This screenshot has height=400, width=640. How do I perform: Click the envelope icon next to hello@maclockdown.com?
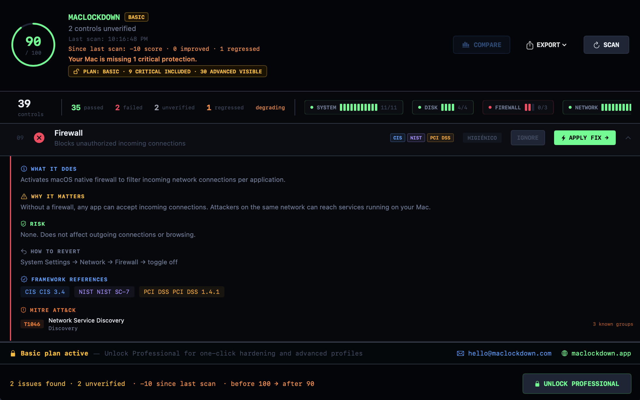tap(460, 354)
